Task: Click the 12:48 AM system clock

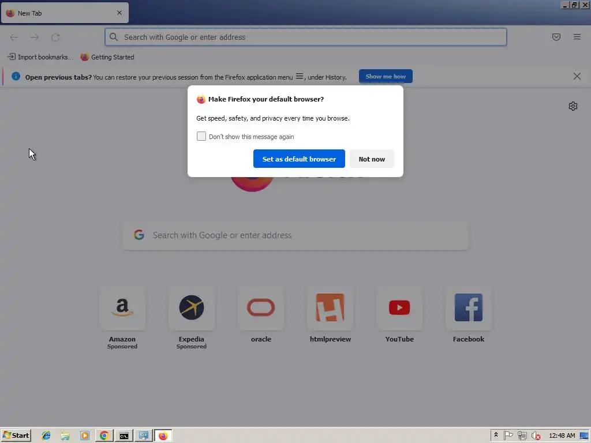Action: [x=562, y=436]
